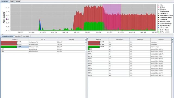This screenshot has width=174, height=98.
Task: Sort by the SQL type column header
Action: point(71,39)
